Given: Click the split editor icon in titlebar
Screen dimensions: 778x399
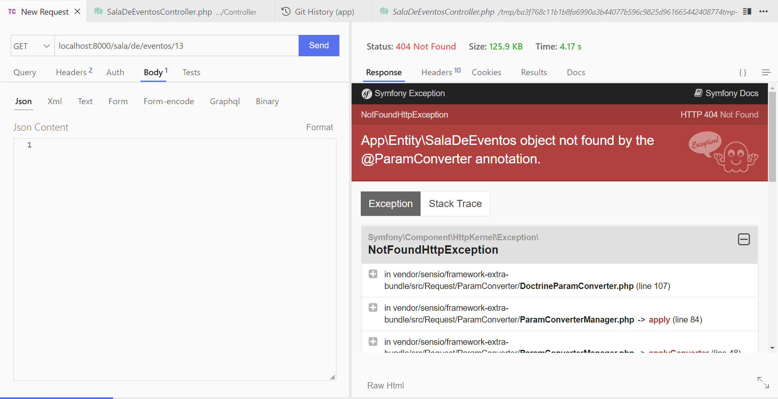Looking at the screenshot, I should click(x=747, y=11).
